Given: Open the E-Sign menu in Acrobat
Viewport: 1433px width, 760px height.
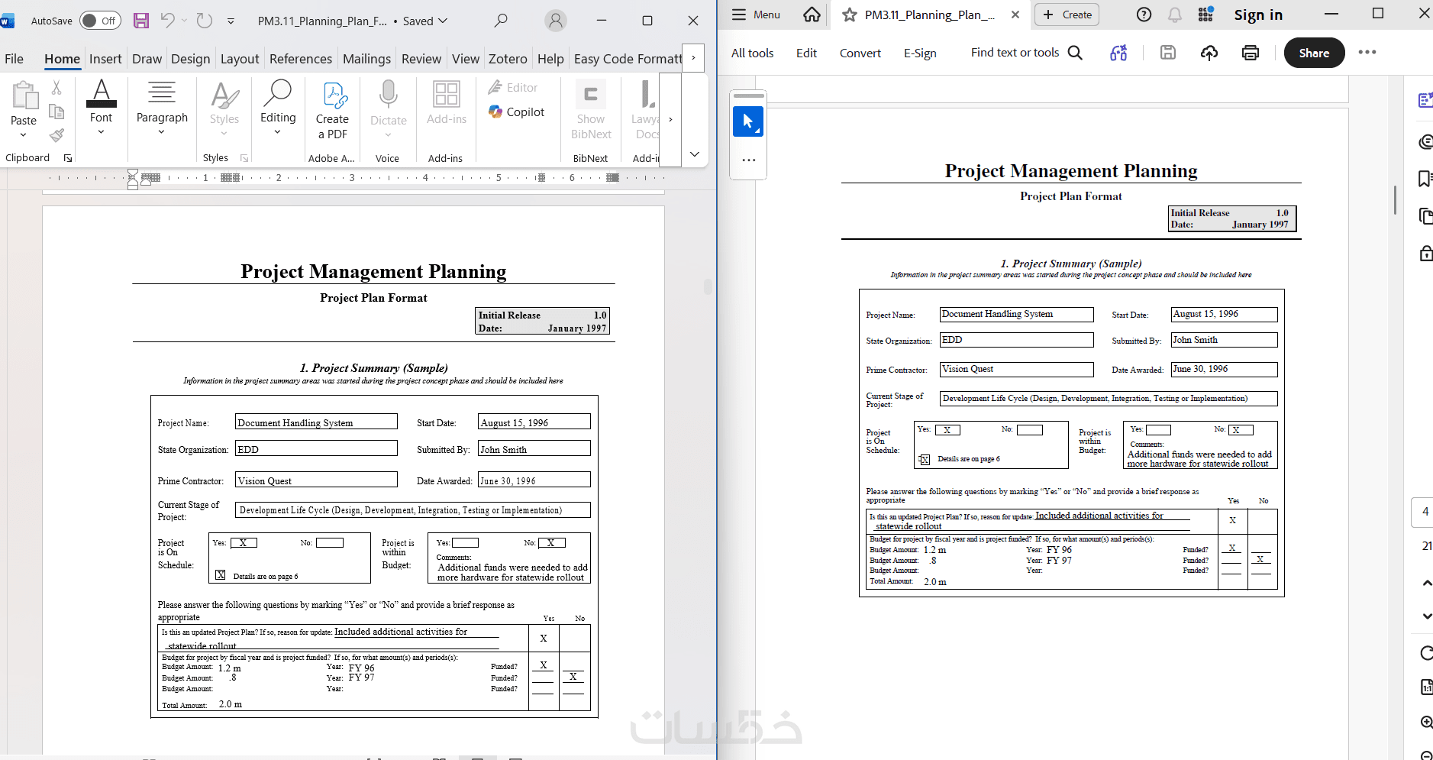Looking at the screenshot, I should coord(920,53).
